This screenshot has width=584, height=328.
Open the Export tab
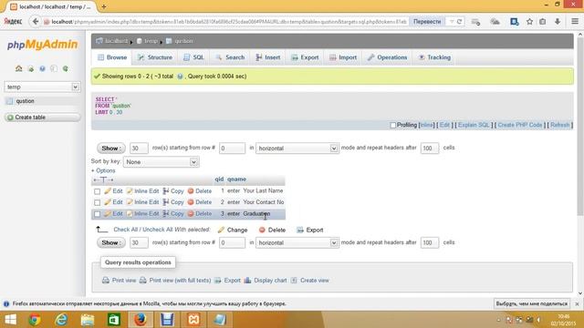305,57
